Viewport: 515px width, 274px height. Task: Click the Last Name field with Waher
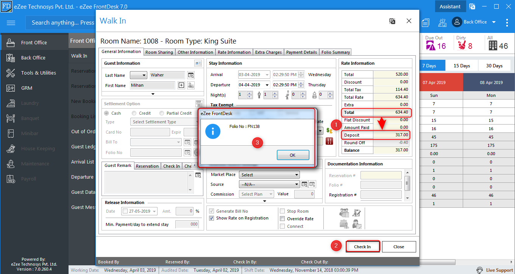point(167,75)
